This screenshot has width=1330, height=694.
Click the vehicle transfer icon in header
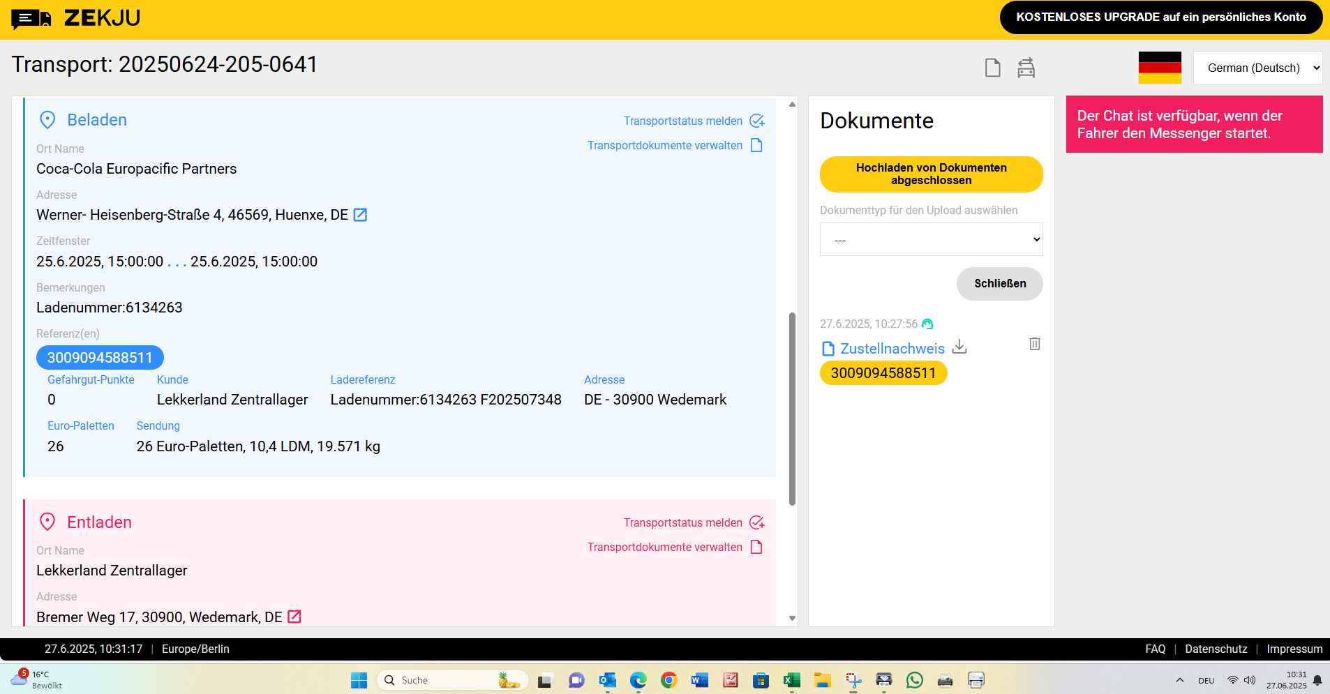[x=1026, y=68]
